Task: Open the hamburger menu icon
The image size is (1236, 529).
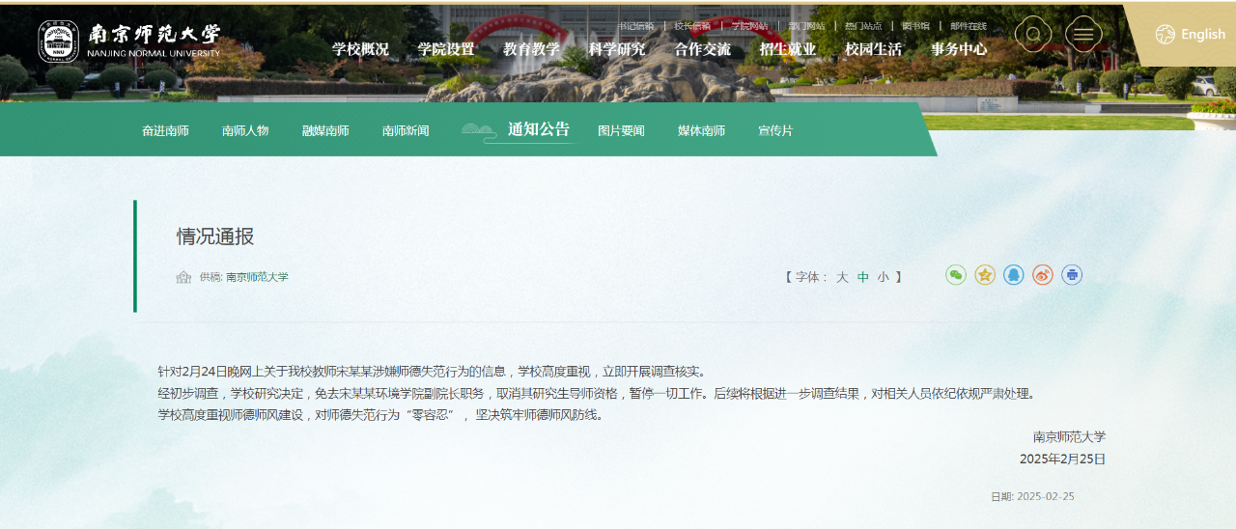Action: click(x=1083, y=35)
